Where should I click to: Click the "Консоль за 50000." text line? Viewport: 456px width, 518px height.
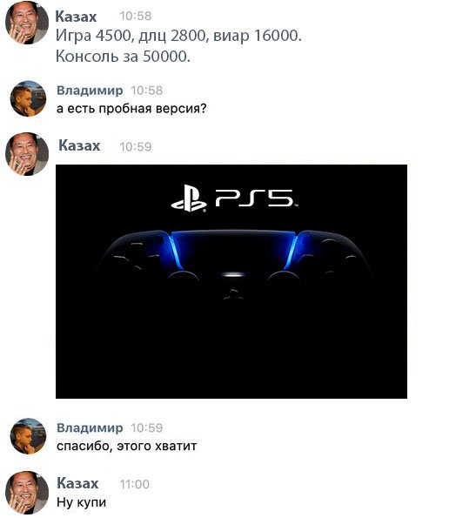coord(123,57)
